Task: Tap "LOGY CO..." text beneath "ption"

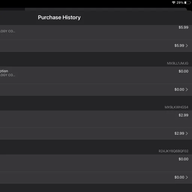Action: click(7, 75)
